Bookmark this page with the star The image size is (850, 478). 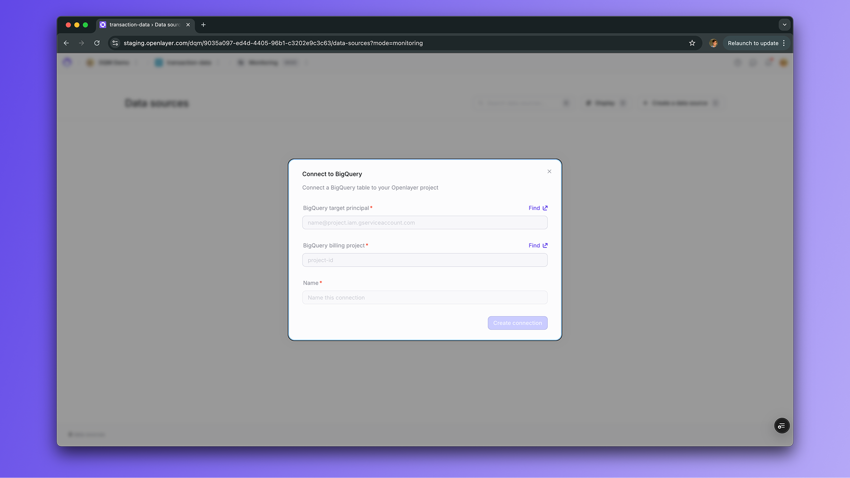coord(692,43)
